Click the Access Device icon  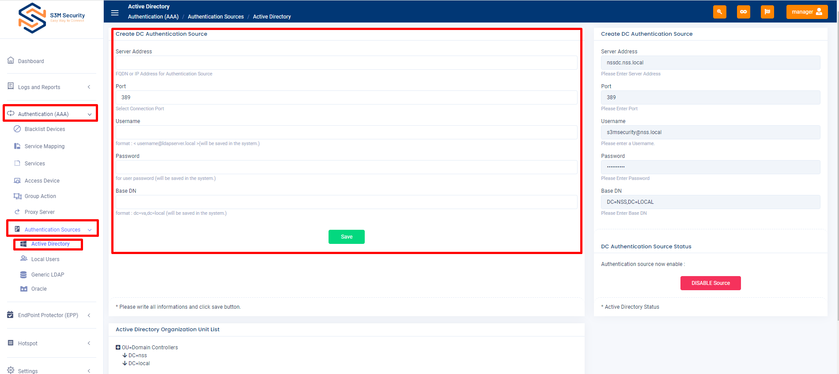(x=17, y=180)
